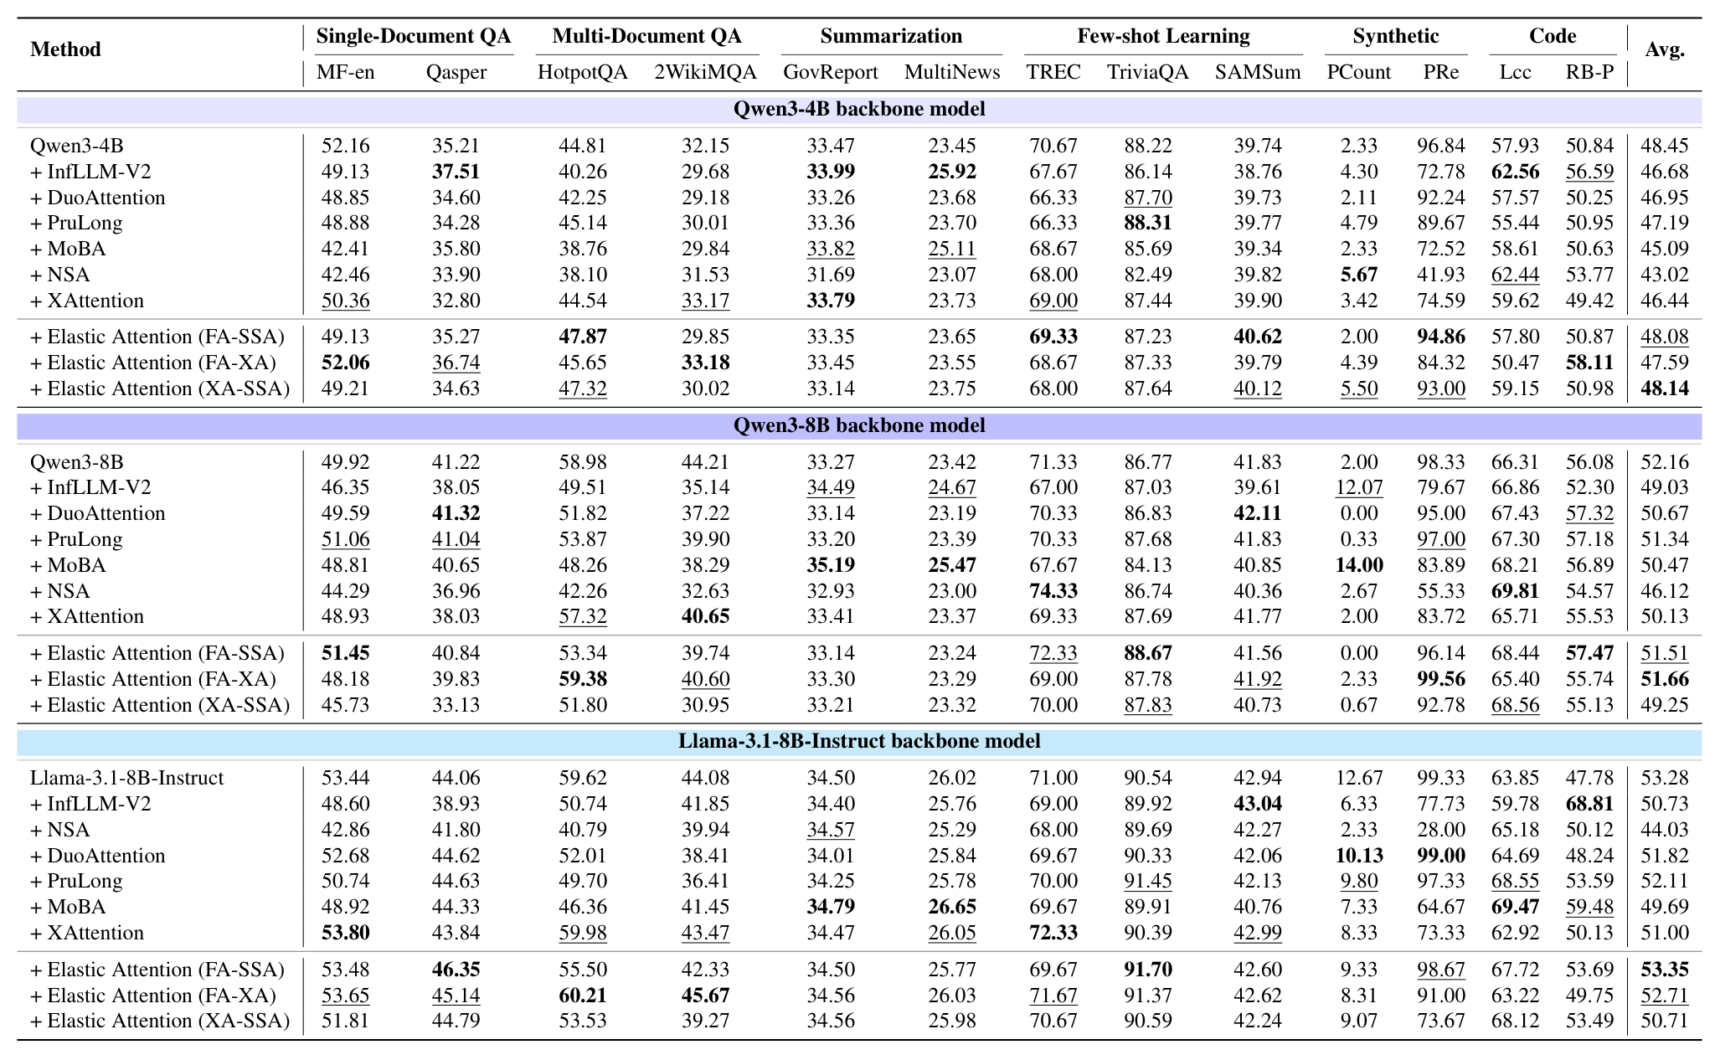Select bold PCount value 5.67
This screenshot has height=1060, width=1720.
1358,275
